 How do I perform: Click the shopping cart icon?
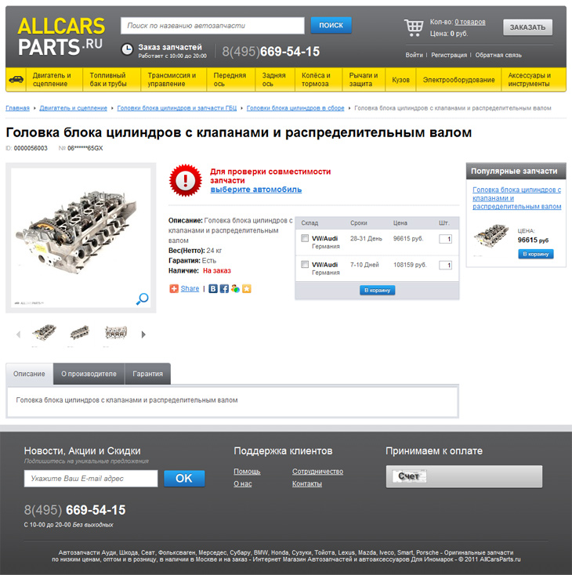click(x=414, y=27)
